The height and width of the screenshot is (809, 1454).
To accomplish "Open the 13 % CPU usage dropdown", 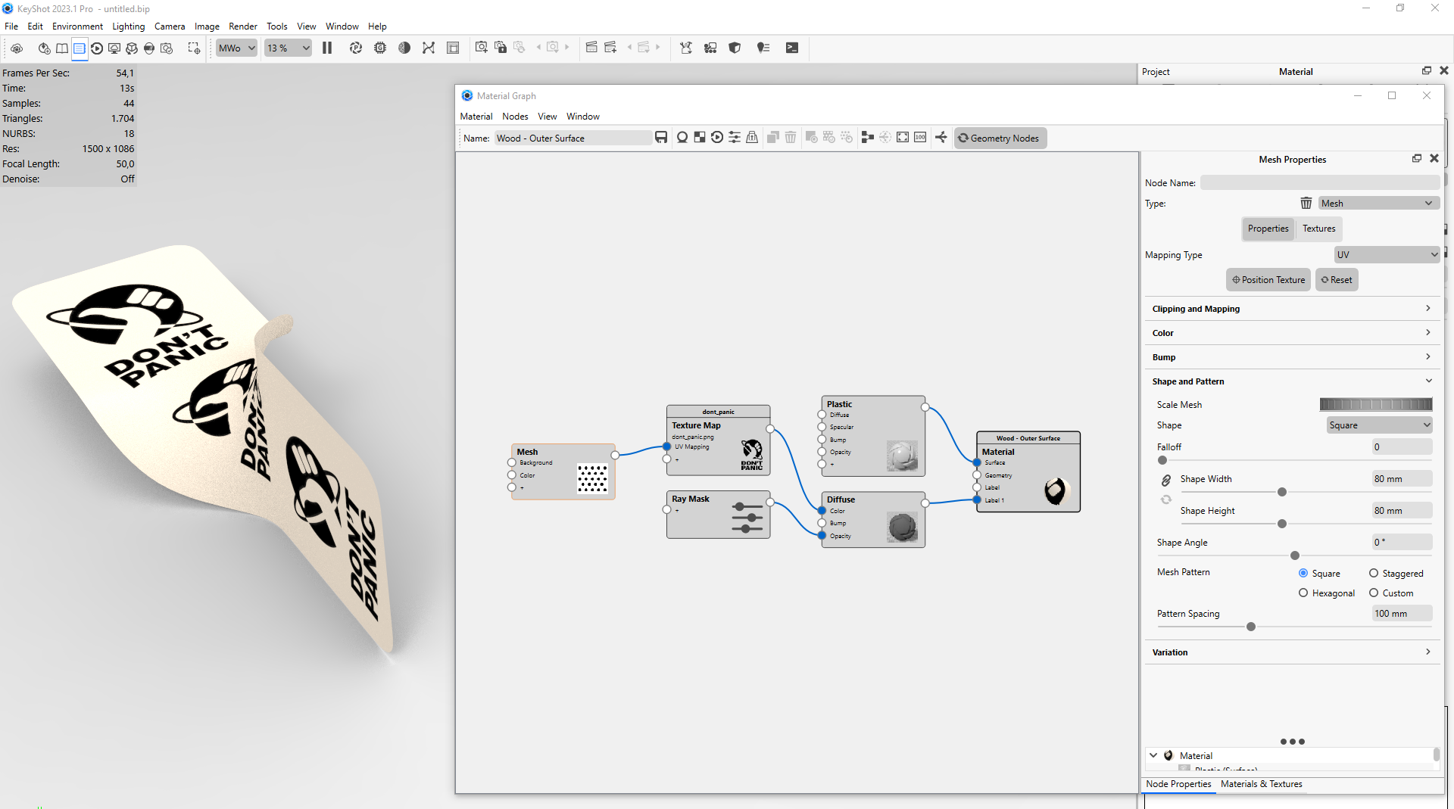I will (288, 48).
